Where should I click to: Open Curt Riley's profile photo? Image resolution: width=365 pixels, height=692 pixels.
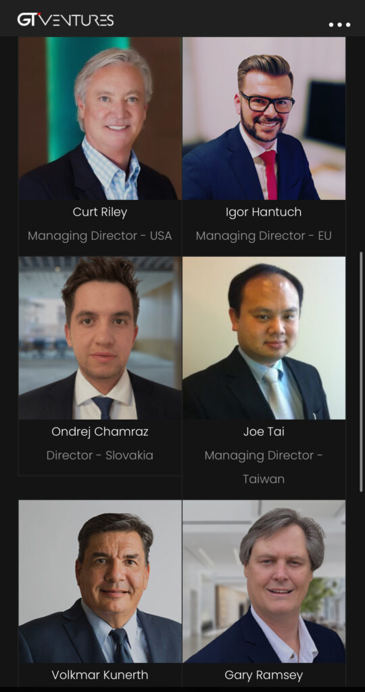tap(100, 118)
